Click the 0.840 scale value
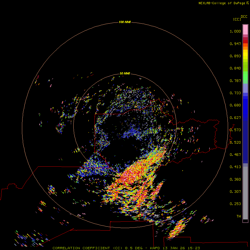Viewport: 250px width, 250px height. point(235,68)
